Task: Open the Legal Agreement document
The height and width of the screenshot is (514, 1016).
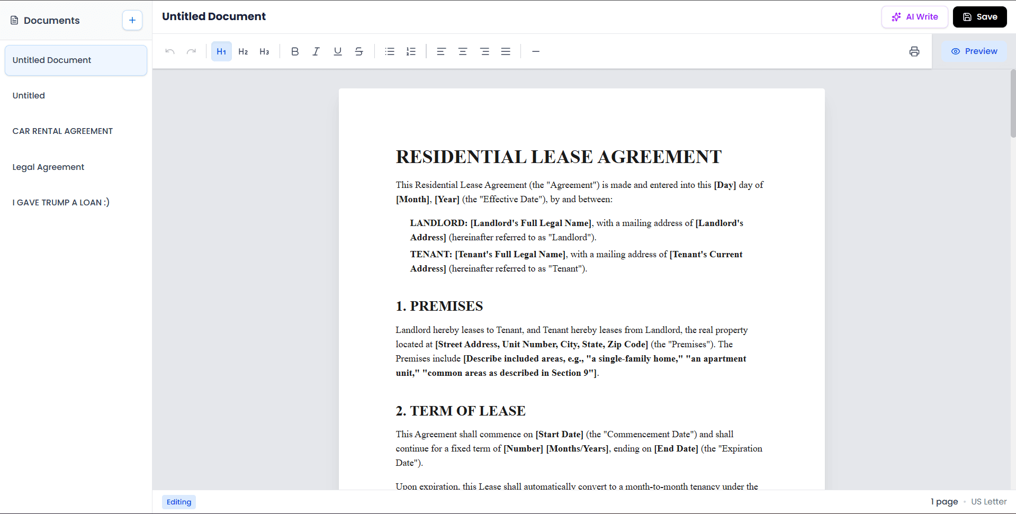Action: [48, 167]
